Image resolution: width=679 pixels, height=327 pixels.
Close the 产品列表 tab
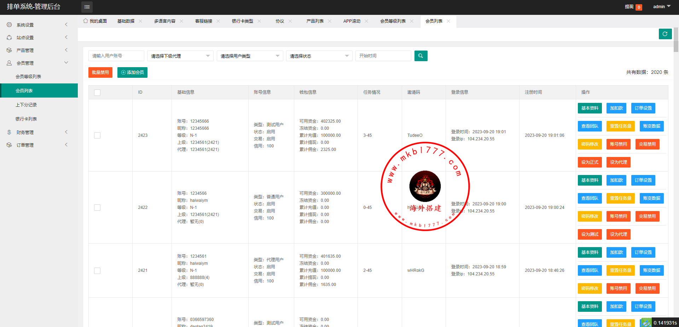click(330, 21)
